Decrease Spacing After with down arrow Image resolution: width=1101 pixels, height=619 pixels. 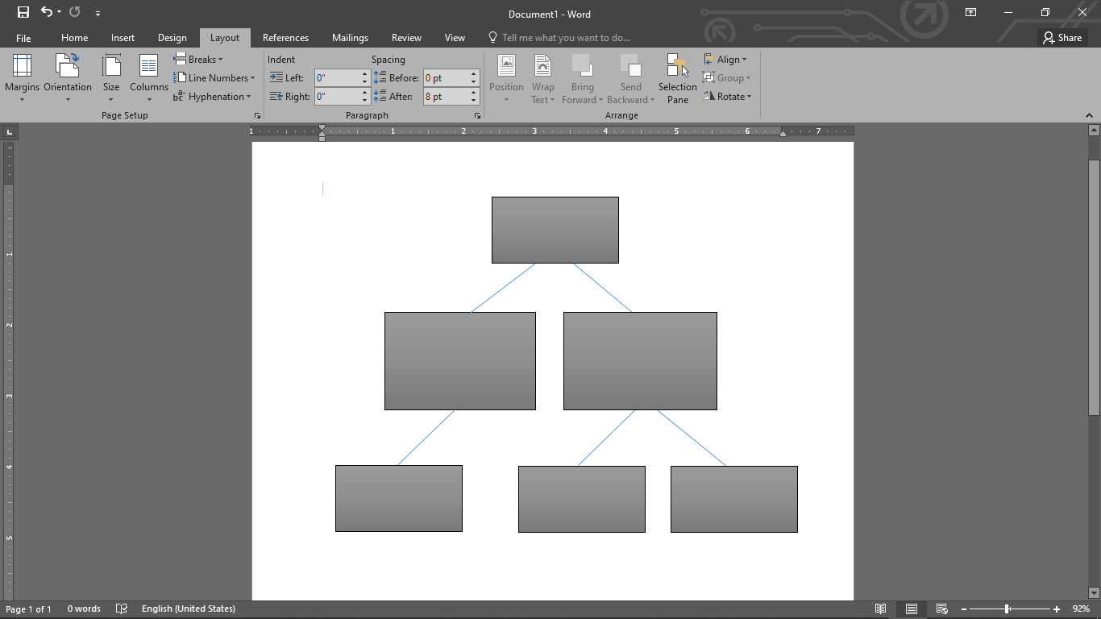coord(474,101)
